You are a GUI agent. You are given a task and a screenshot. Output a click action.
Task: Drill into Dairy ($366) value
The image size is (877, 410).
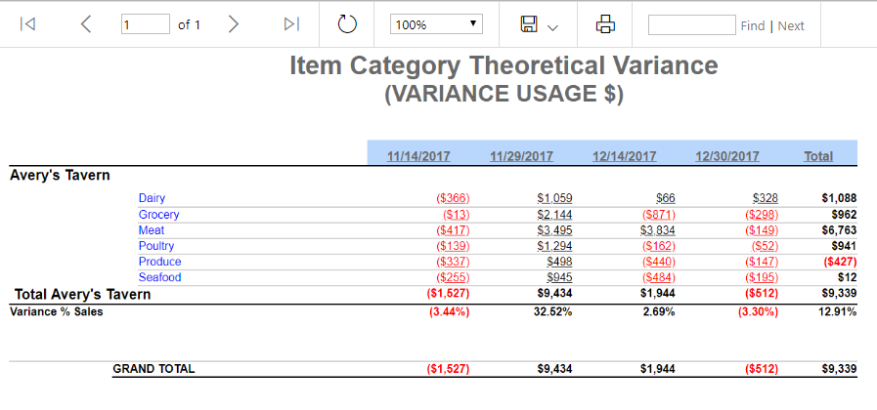tap(453, 198)
